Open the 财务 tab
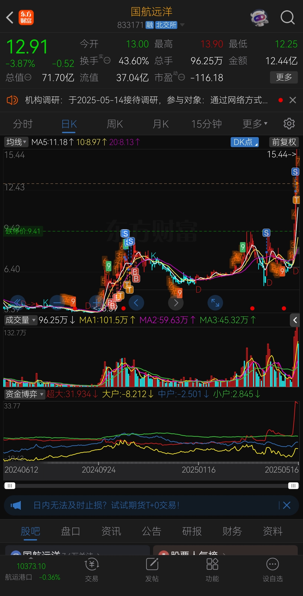 [232, 531]
